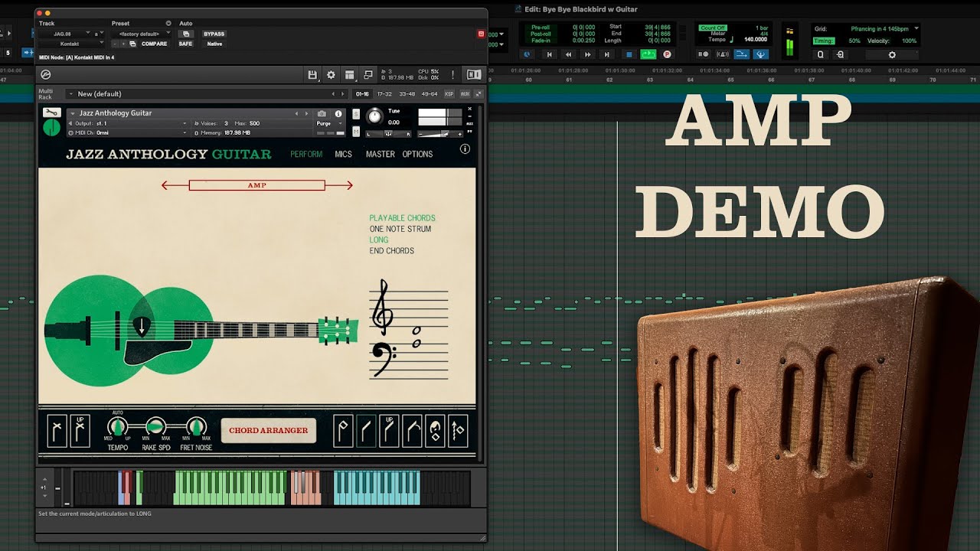Toggle Count Off in transport
The height and width of the screenshot is (551, 980).
point(712,28)
